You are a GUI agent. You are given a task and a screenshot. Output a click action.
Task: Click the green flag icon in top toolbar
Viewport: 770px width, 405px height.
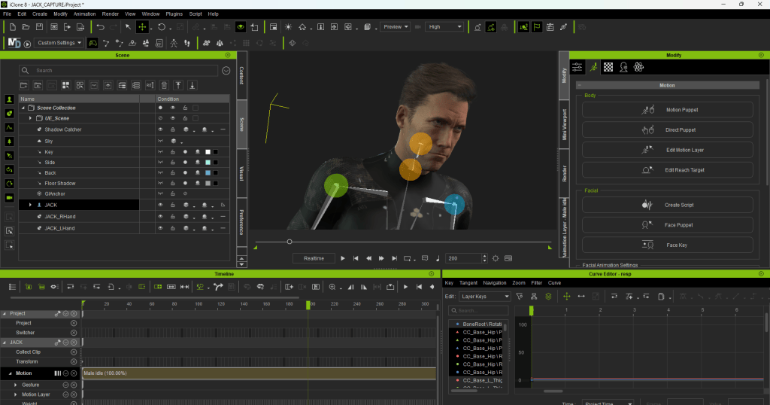(x=537, y=27)
